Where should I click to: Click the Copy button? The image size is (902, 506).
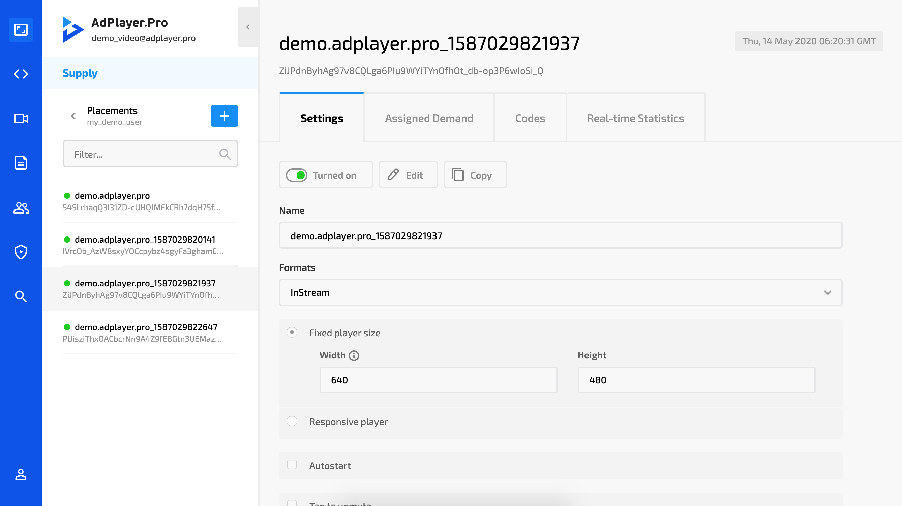pyautogui.click(x=475, y=175)
